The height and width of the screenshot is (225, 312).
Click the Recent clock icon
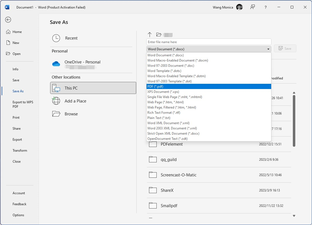pyautogui.click(x=56, y=38)
